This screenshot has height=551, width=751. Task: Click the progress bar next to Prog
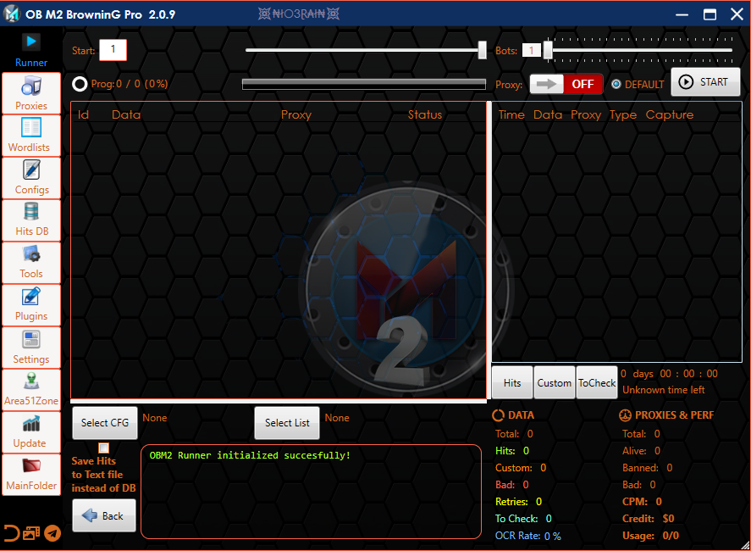pyautogui.click(x=364, y=85)
